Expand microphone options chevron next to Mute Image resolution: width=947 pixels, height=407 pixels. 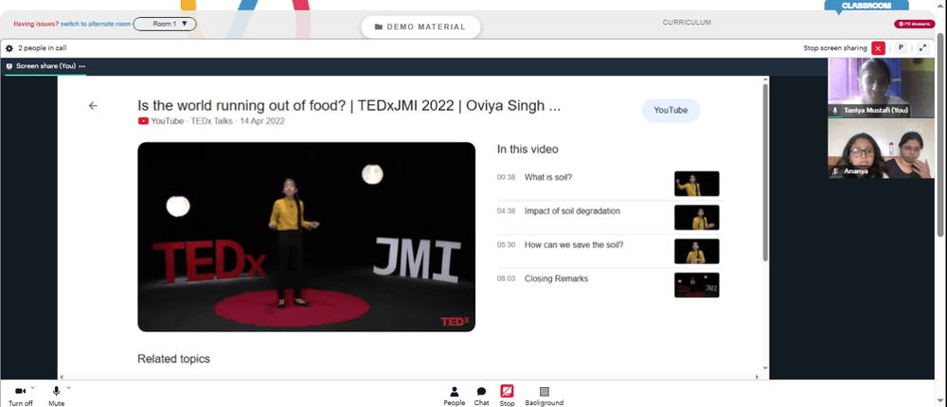(x=69, y=388)
